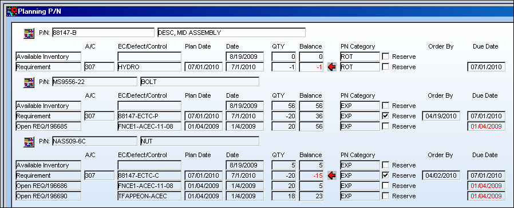Click the Order By date 04/02/2010
Screen dimensions: 514x208
point(441,175)
